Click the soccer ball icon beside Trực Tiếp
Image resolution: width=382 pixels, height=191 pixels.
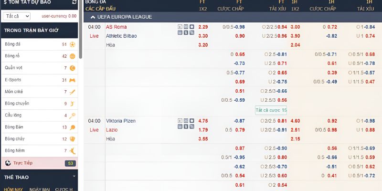pos(8,163)
